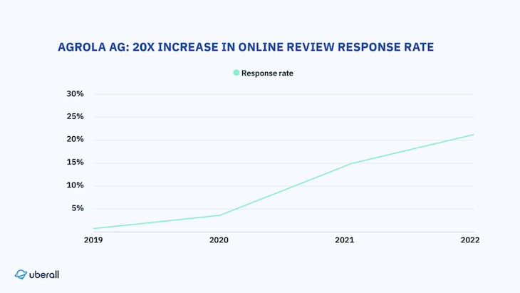Click the line's data point at 2020
The width and height of the screenshot is (520, 293).
(x=219, y=215)
